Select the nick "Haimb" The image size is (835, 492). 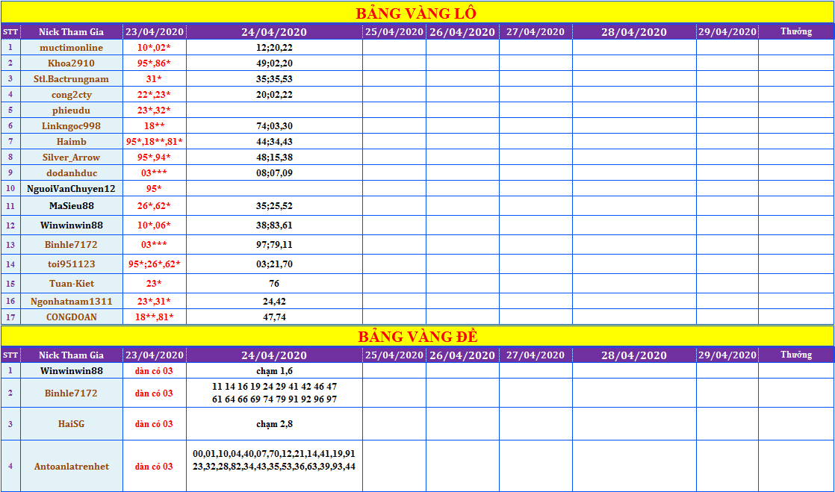tap(72, 142)
